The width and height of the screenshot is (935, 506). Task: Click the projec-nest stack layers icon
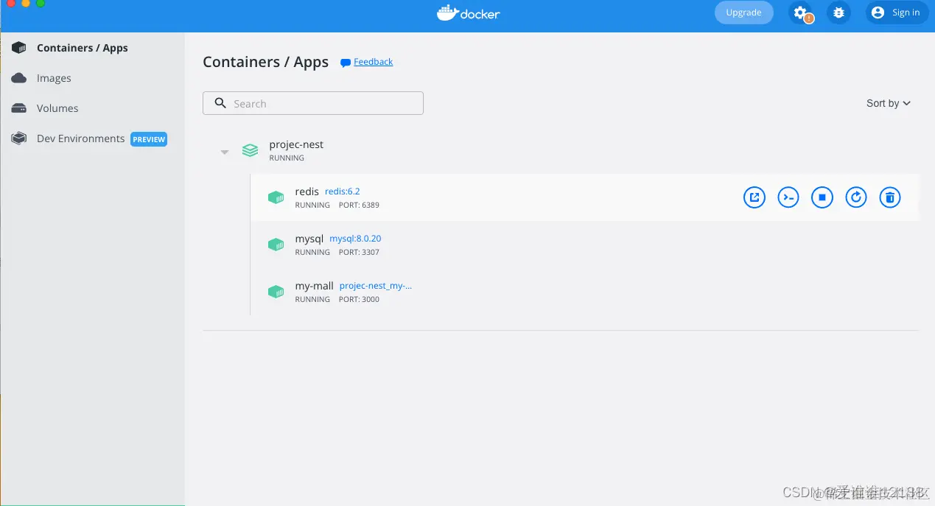tap(251, 150)
